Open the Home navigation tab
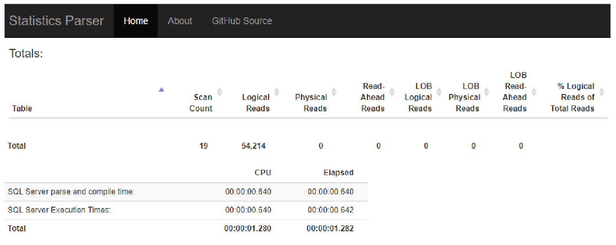The image size is (616, 245). tap(136, 21)
